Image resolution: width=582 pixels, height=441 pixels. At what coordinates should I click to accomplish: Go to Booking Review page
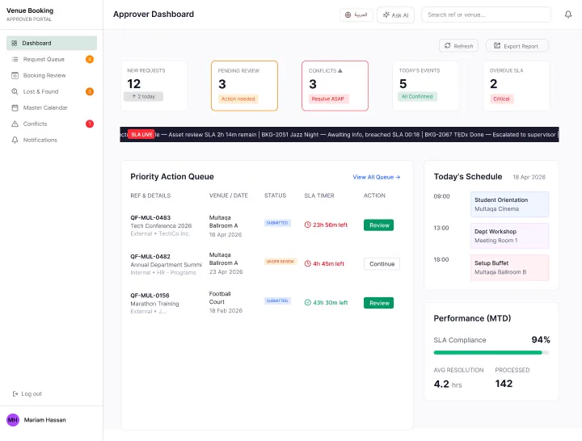(52, 75)
